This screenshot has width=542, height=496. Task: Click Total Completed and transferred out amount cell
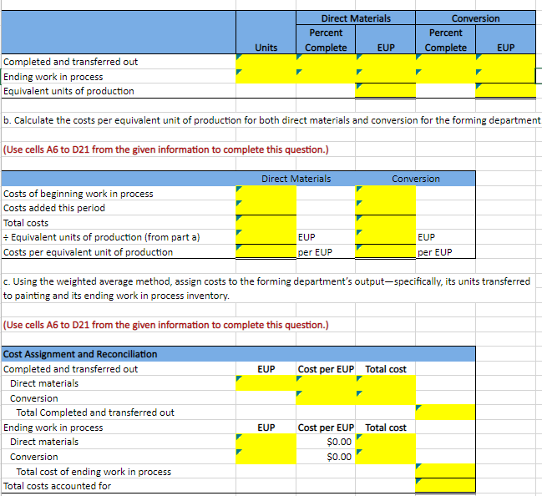pyautogui.click(x=446, y=412)
